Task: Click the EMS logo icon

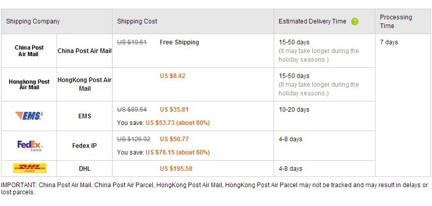Action: (x=29, y=116)
